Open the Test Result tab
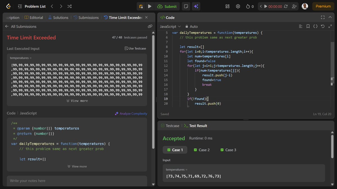 coord(198,125)
